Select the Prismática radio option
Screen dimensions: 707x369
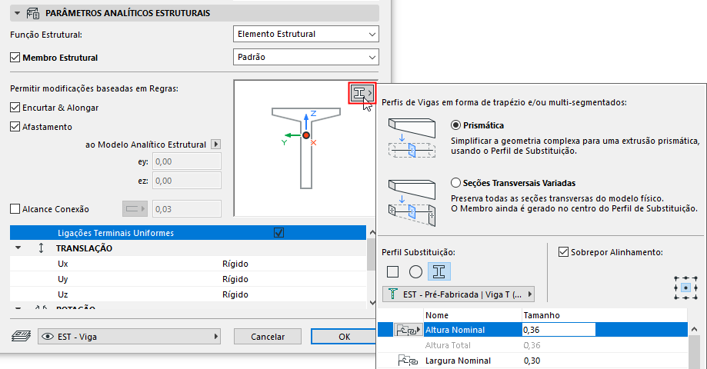[x=455, y=125]
